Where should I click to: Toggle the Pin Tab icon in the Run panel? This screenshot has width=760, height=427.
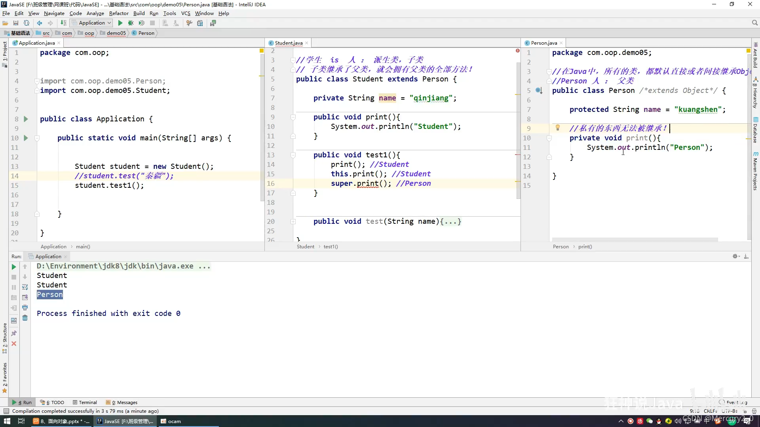(x=14, y=333)
